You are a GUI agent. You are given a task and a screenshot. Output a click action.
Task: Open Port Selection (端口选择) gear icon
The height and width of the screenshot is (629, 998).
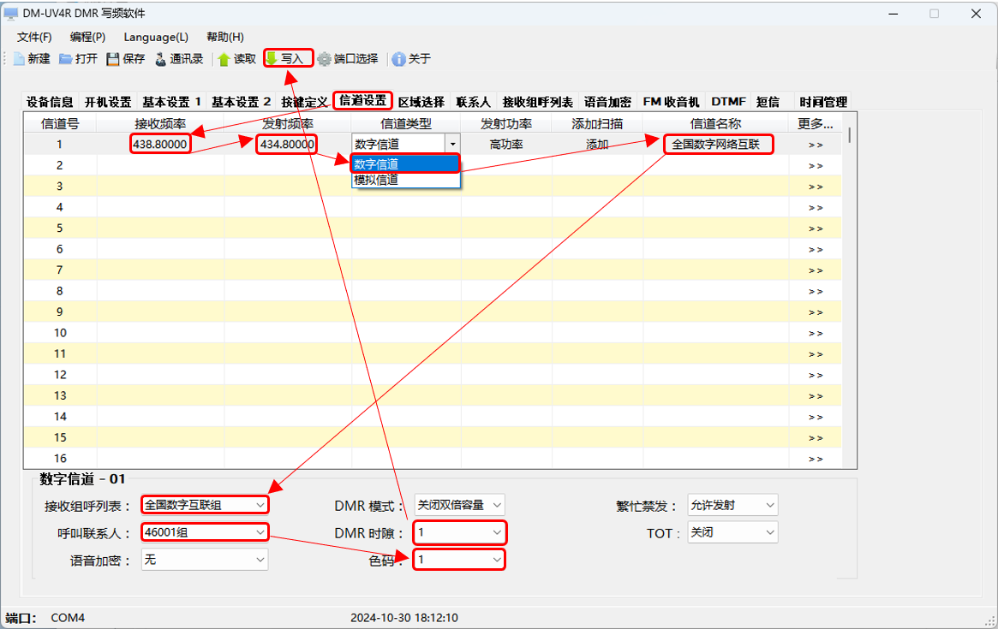click(x=325, y=59)
